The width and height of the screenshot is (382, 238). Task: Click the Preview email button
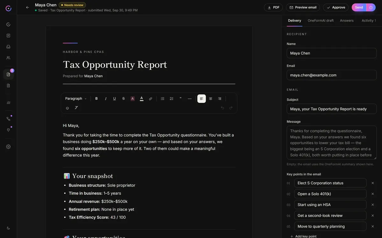[303, 7]
